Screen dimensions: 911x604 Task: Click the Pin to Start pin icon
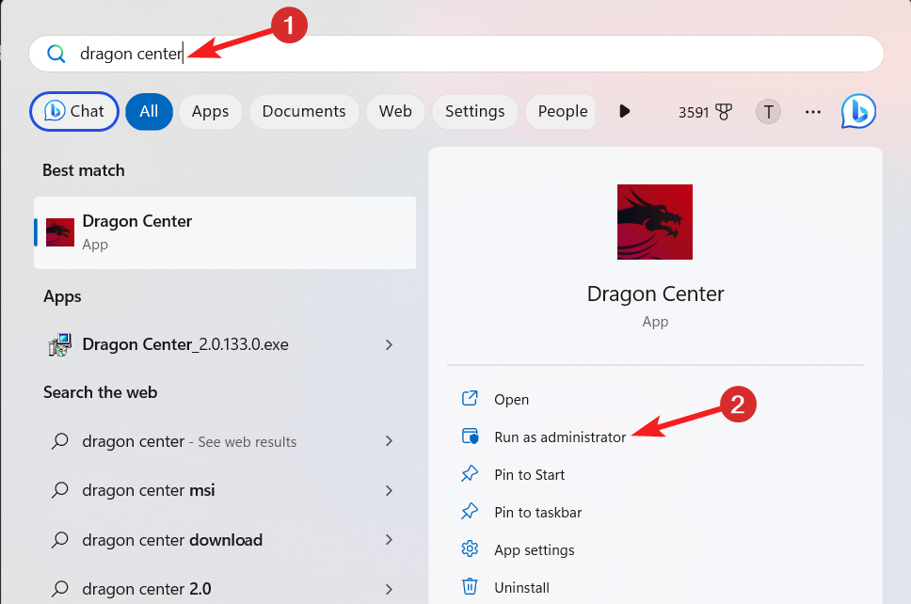pos(470,474)
